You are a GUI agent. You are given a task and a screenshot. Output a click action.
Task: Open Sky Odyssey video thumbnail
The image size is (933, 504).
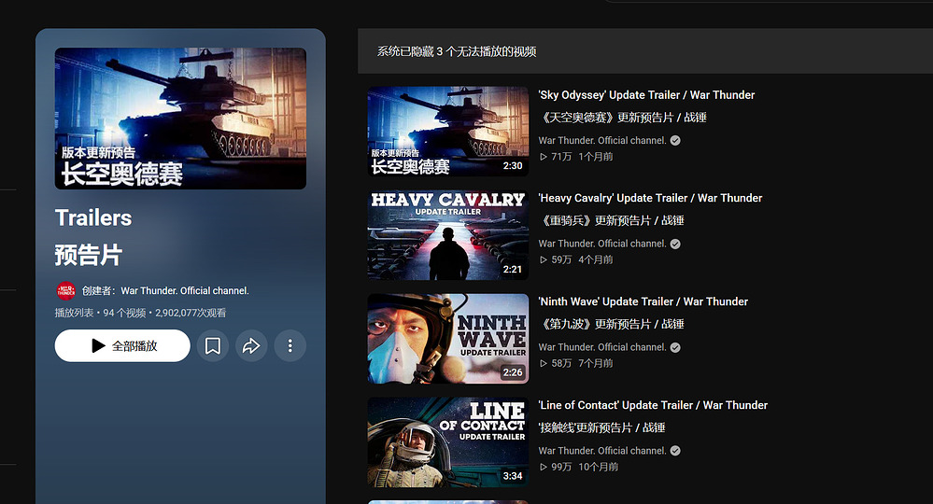pyautogui.click(x=448, y=132)
